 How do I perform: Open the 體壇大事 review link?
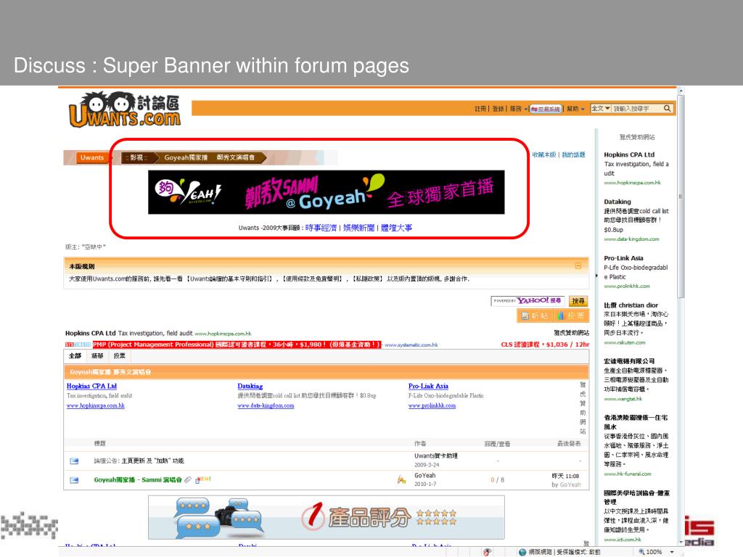(x=397, y=228)
